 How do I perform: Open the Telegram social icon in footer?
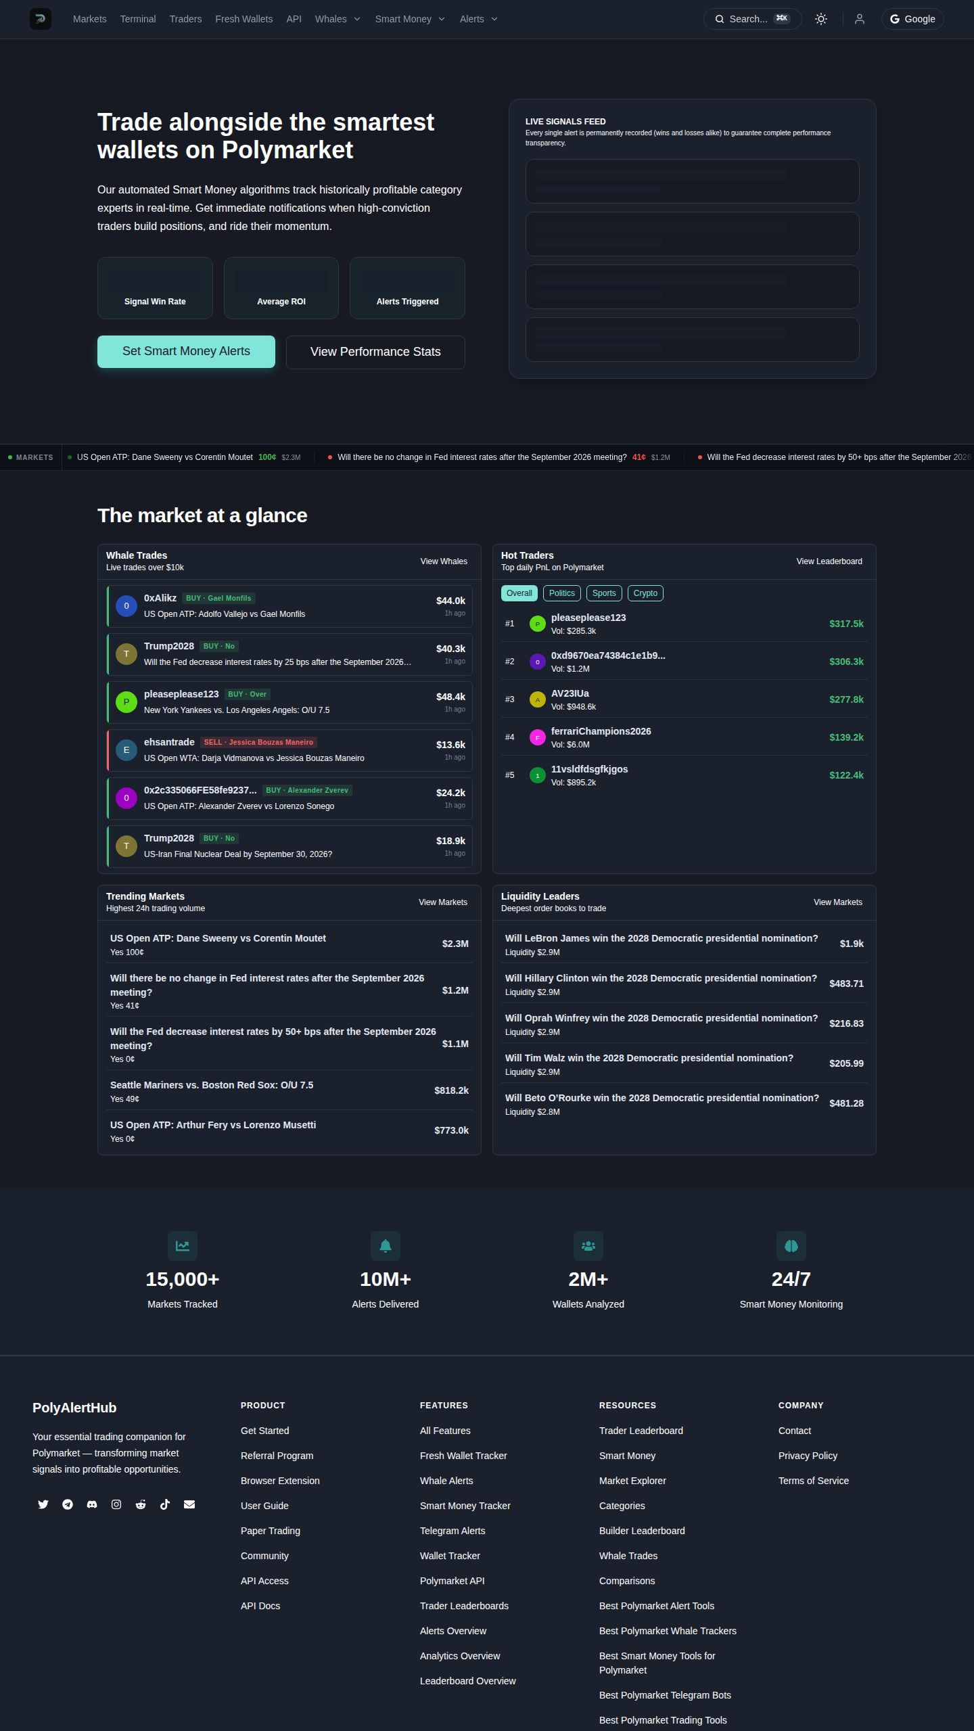pos(68,1504)
